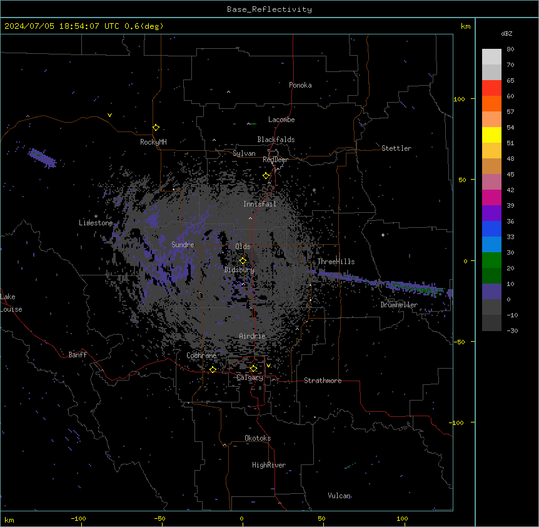Click the yellow diamond marker near RockyMH
539x527 pixels.
coord(156,127)
